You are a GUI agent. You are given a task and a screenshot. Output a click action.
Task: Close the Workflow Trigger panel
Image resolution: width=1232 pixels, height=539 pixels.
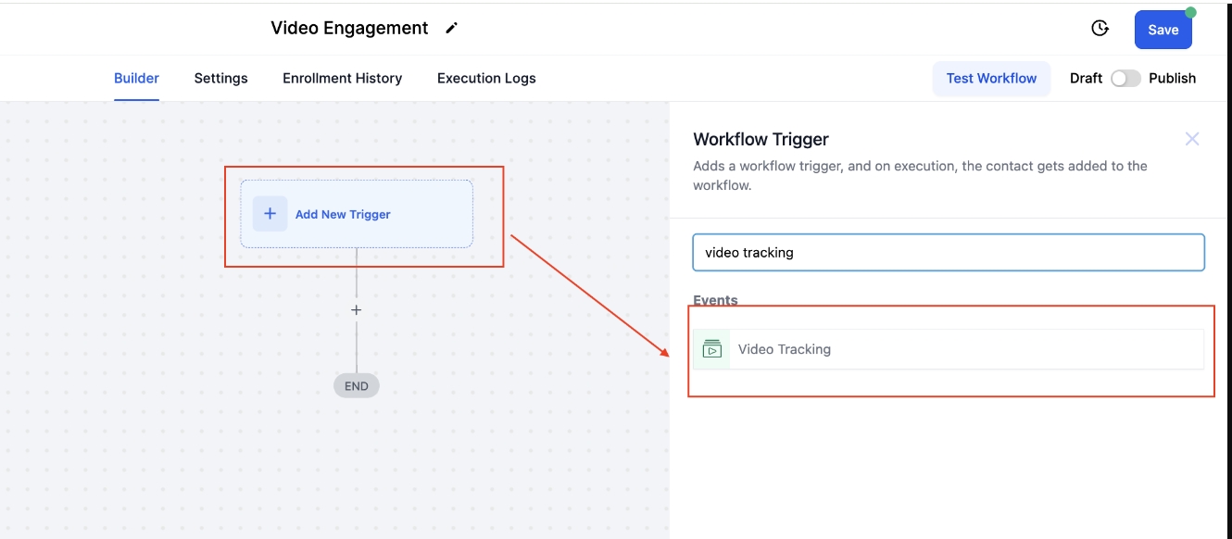click(1191, 139)
